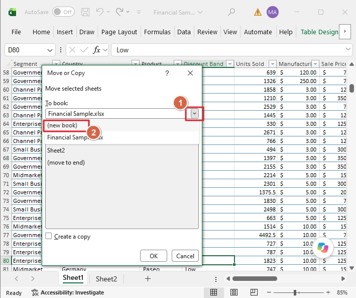This screenshot has height=298, width=356.
Task: Open the Name Box dropdown arrow
Action: 50,50
